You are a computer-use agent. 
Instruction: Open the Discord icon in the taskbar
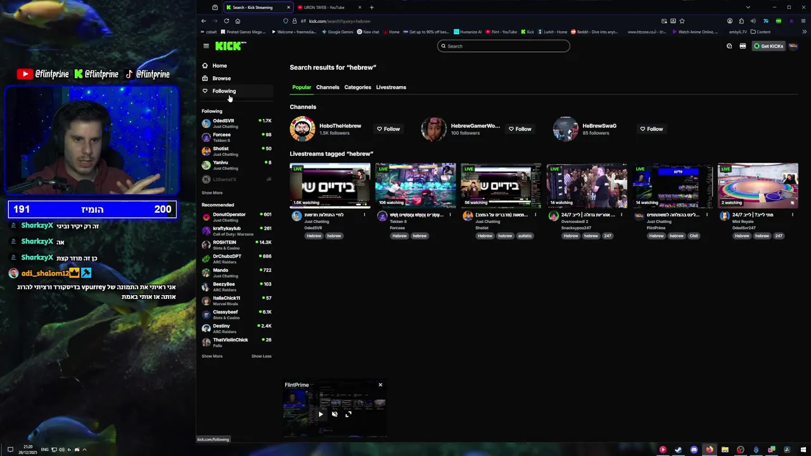[x=694, y=450]
